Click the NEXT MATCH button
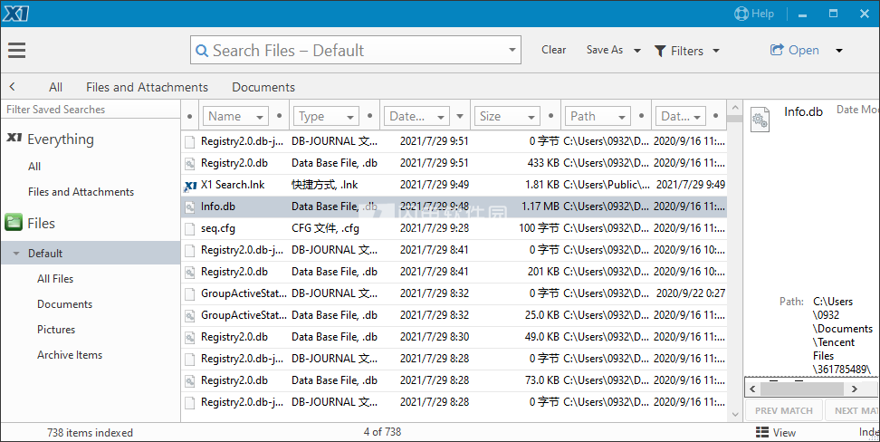The image size is (880, 442). click(853, 410)
